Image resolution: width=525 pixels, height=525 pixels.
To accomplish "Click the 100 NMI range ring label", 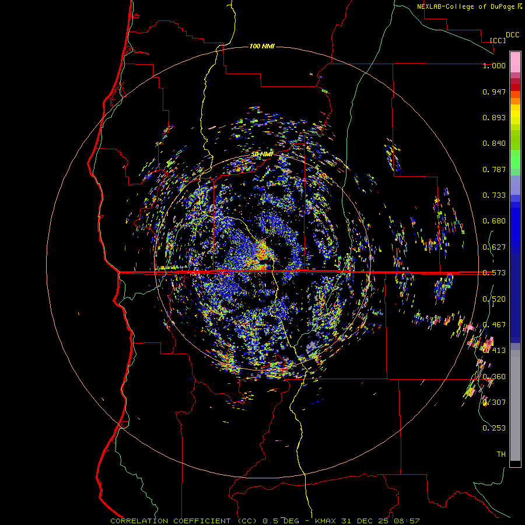I will (262, 46).
